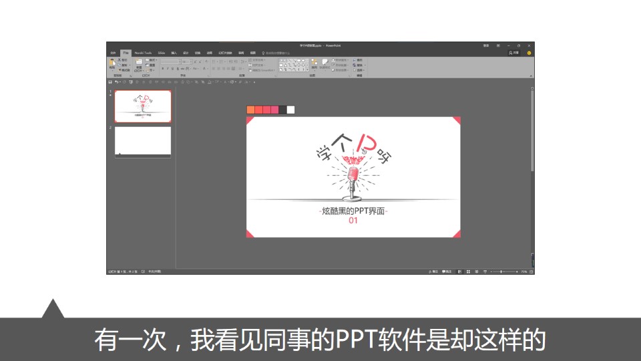Click the New Slide icon
The width and height of the screenshot is (641, 361).
click(x=139, y=63)
